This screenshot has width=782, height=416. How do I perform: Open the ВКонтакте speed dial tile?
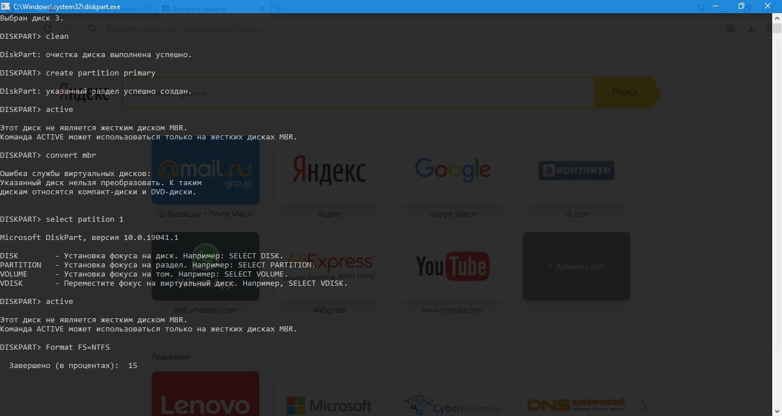point(576,170)
